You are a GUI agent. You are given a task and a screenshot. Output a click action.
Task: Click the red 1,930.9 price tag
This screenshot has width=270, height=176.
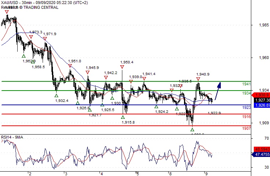261,95
